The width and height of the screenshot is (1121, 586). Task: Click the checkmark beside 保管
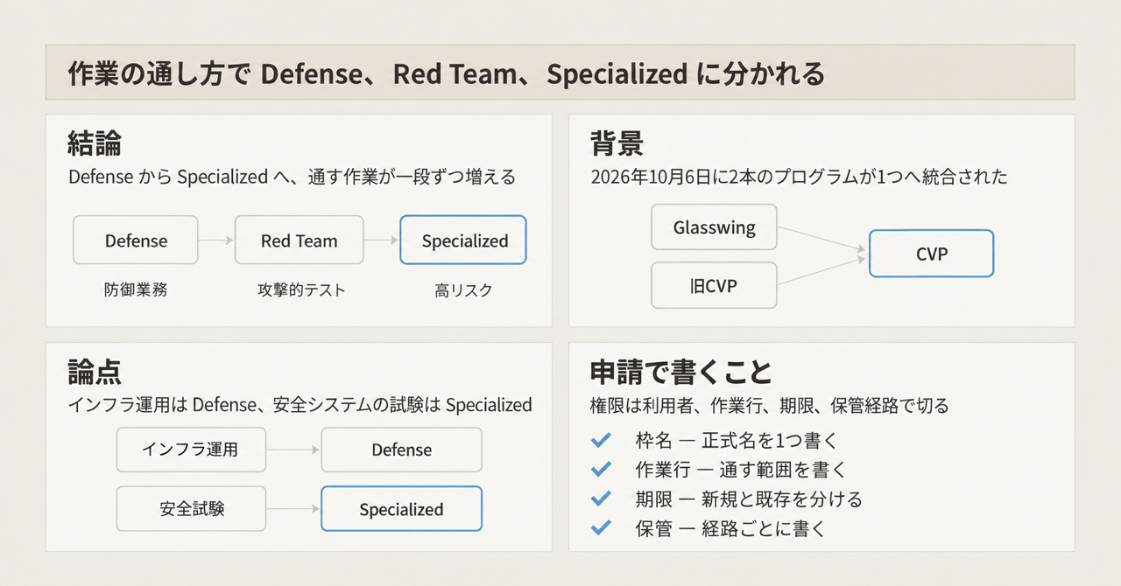tap(601, 527)
